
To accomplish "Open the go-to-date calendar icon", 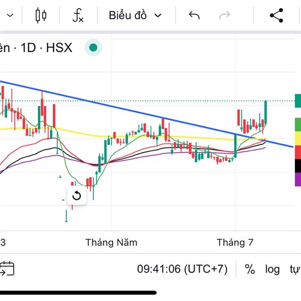I will pyautogui.click(x=7, y=268).
